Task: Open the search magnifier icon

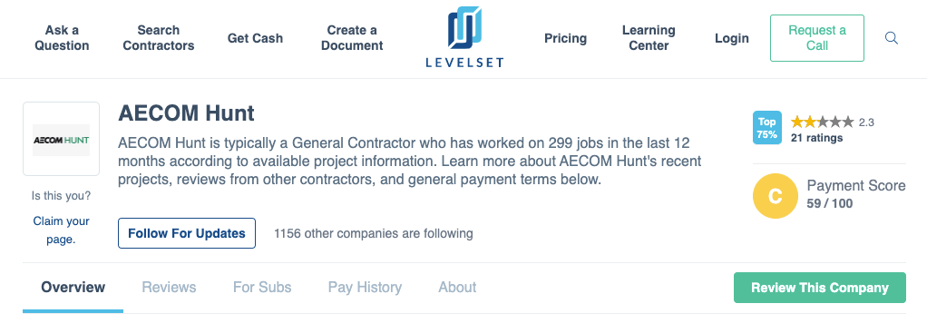Action: pyautogui.click(x=891, y=38)
